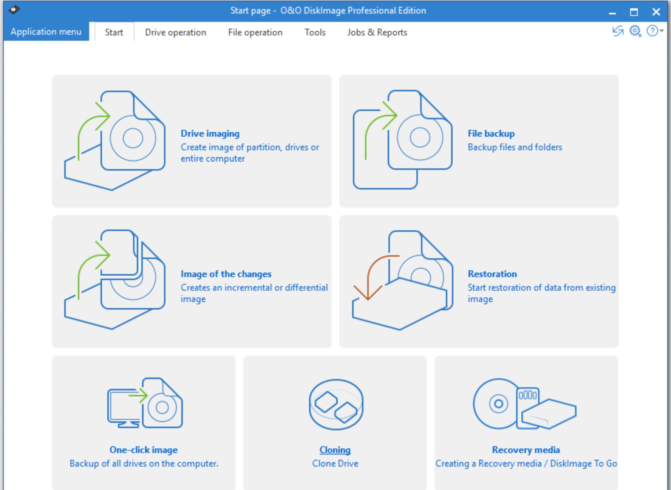
Task: Click 'Start restoration of data from existing' text
Action: 542,288
